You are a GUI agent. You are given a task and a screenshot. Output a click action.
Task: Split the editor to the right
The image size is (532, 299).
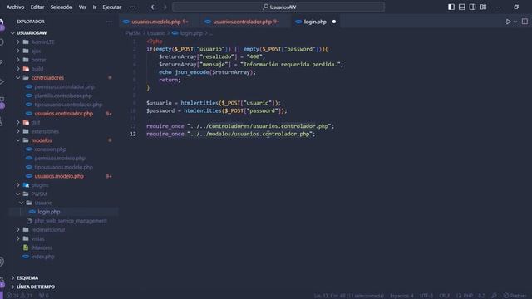525,22
